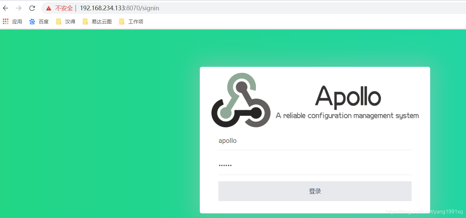Focus the username field containing apollo

click(x=315, y=141)
